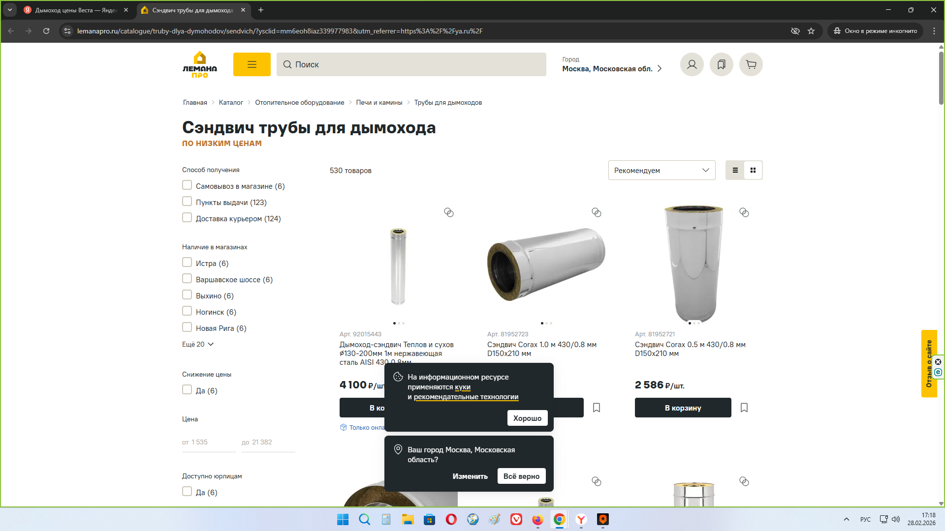Tick the Истра store checkbox
Viewport: 945px width, 531px height.
click(x=187, y=263)
